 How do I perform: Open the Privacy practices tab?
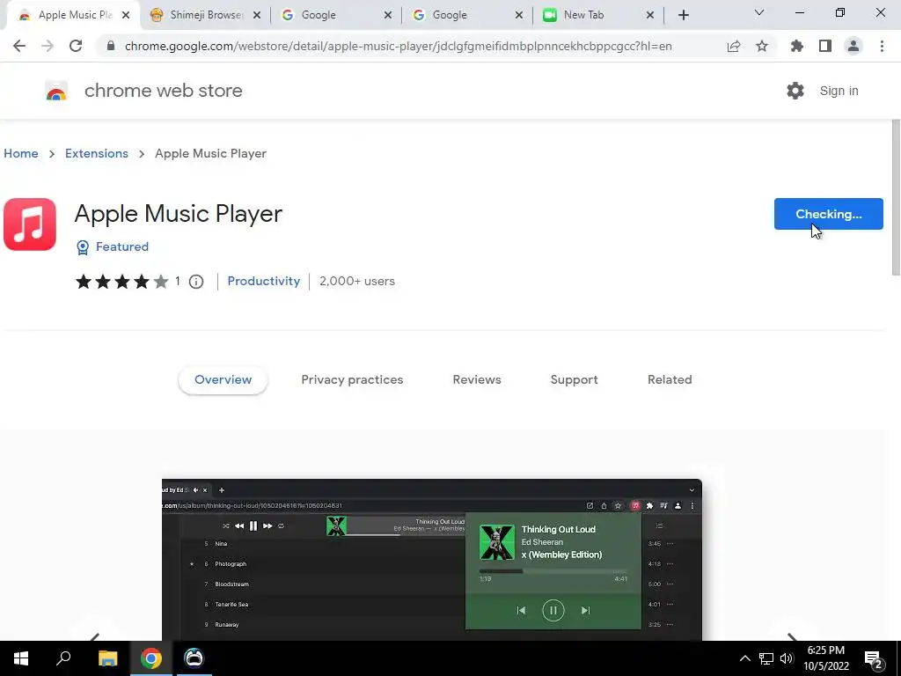[x=352, y=380]
